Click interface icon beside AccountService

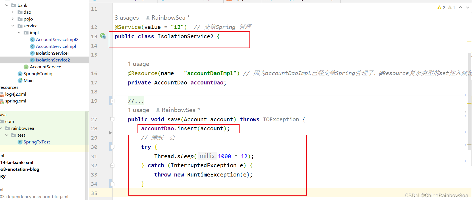[x=26, y=67]
